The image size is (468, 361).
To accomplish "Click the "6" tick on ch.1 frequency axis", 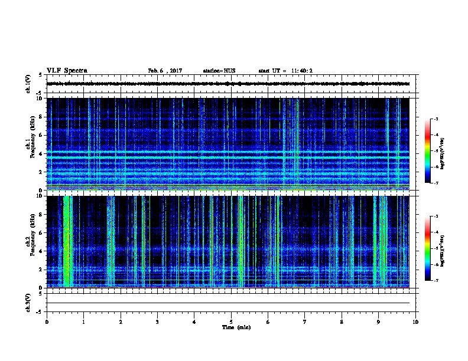I will [41, 135].
